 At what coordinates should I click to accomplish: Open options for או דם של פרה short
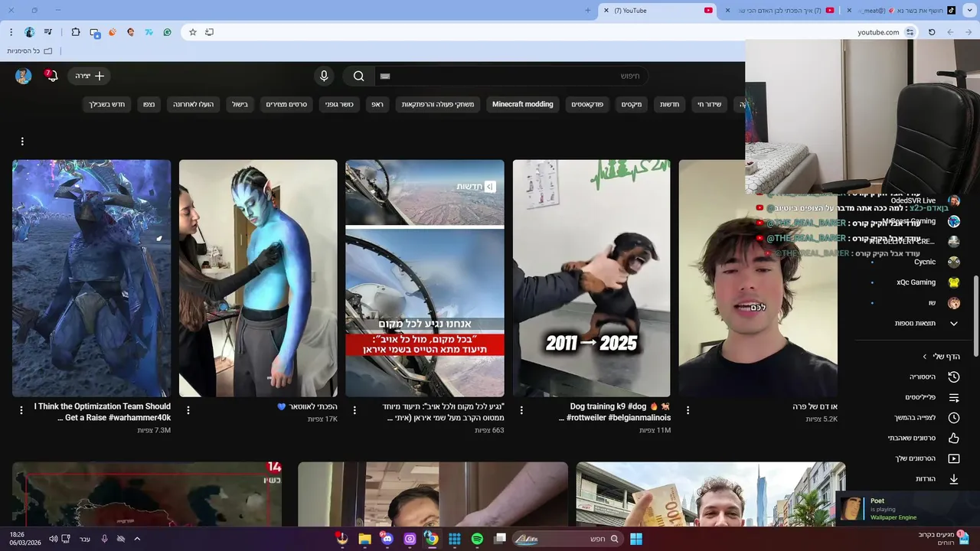pyautogui.click(x=688, y=410)
